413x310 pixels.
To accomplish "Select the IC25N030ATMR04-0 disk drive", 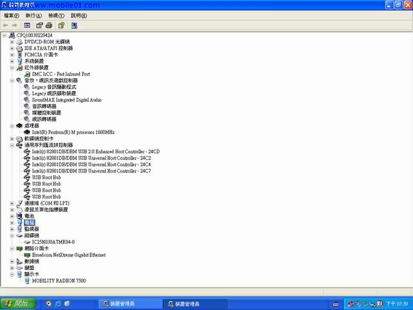I will [x=53, y=242].
